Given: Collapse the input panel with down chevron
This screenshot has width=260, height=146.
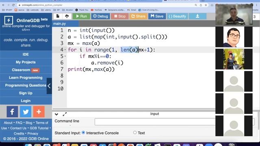Looking at the screenshot, I should pyautogui.click(x=56, y=114).
